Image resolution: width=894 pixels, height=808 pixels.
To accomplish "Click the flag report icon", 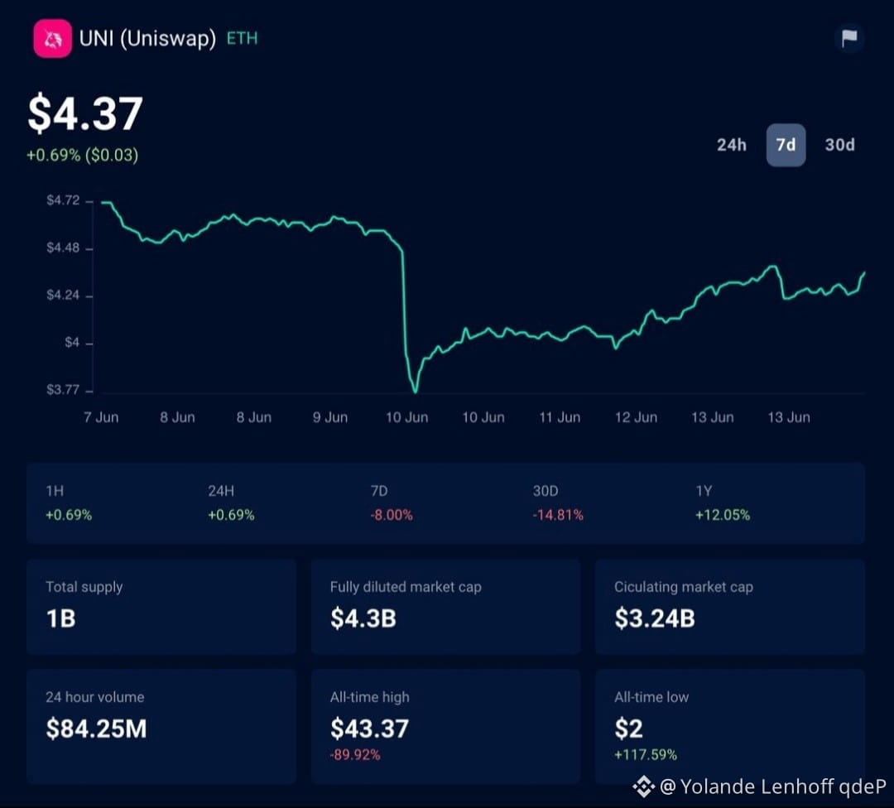I will (849, 38).
